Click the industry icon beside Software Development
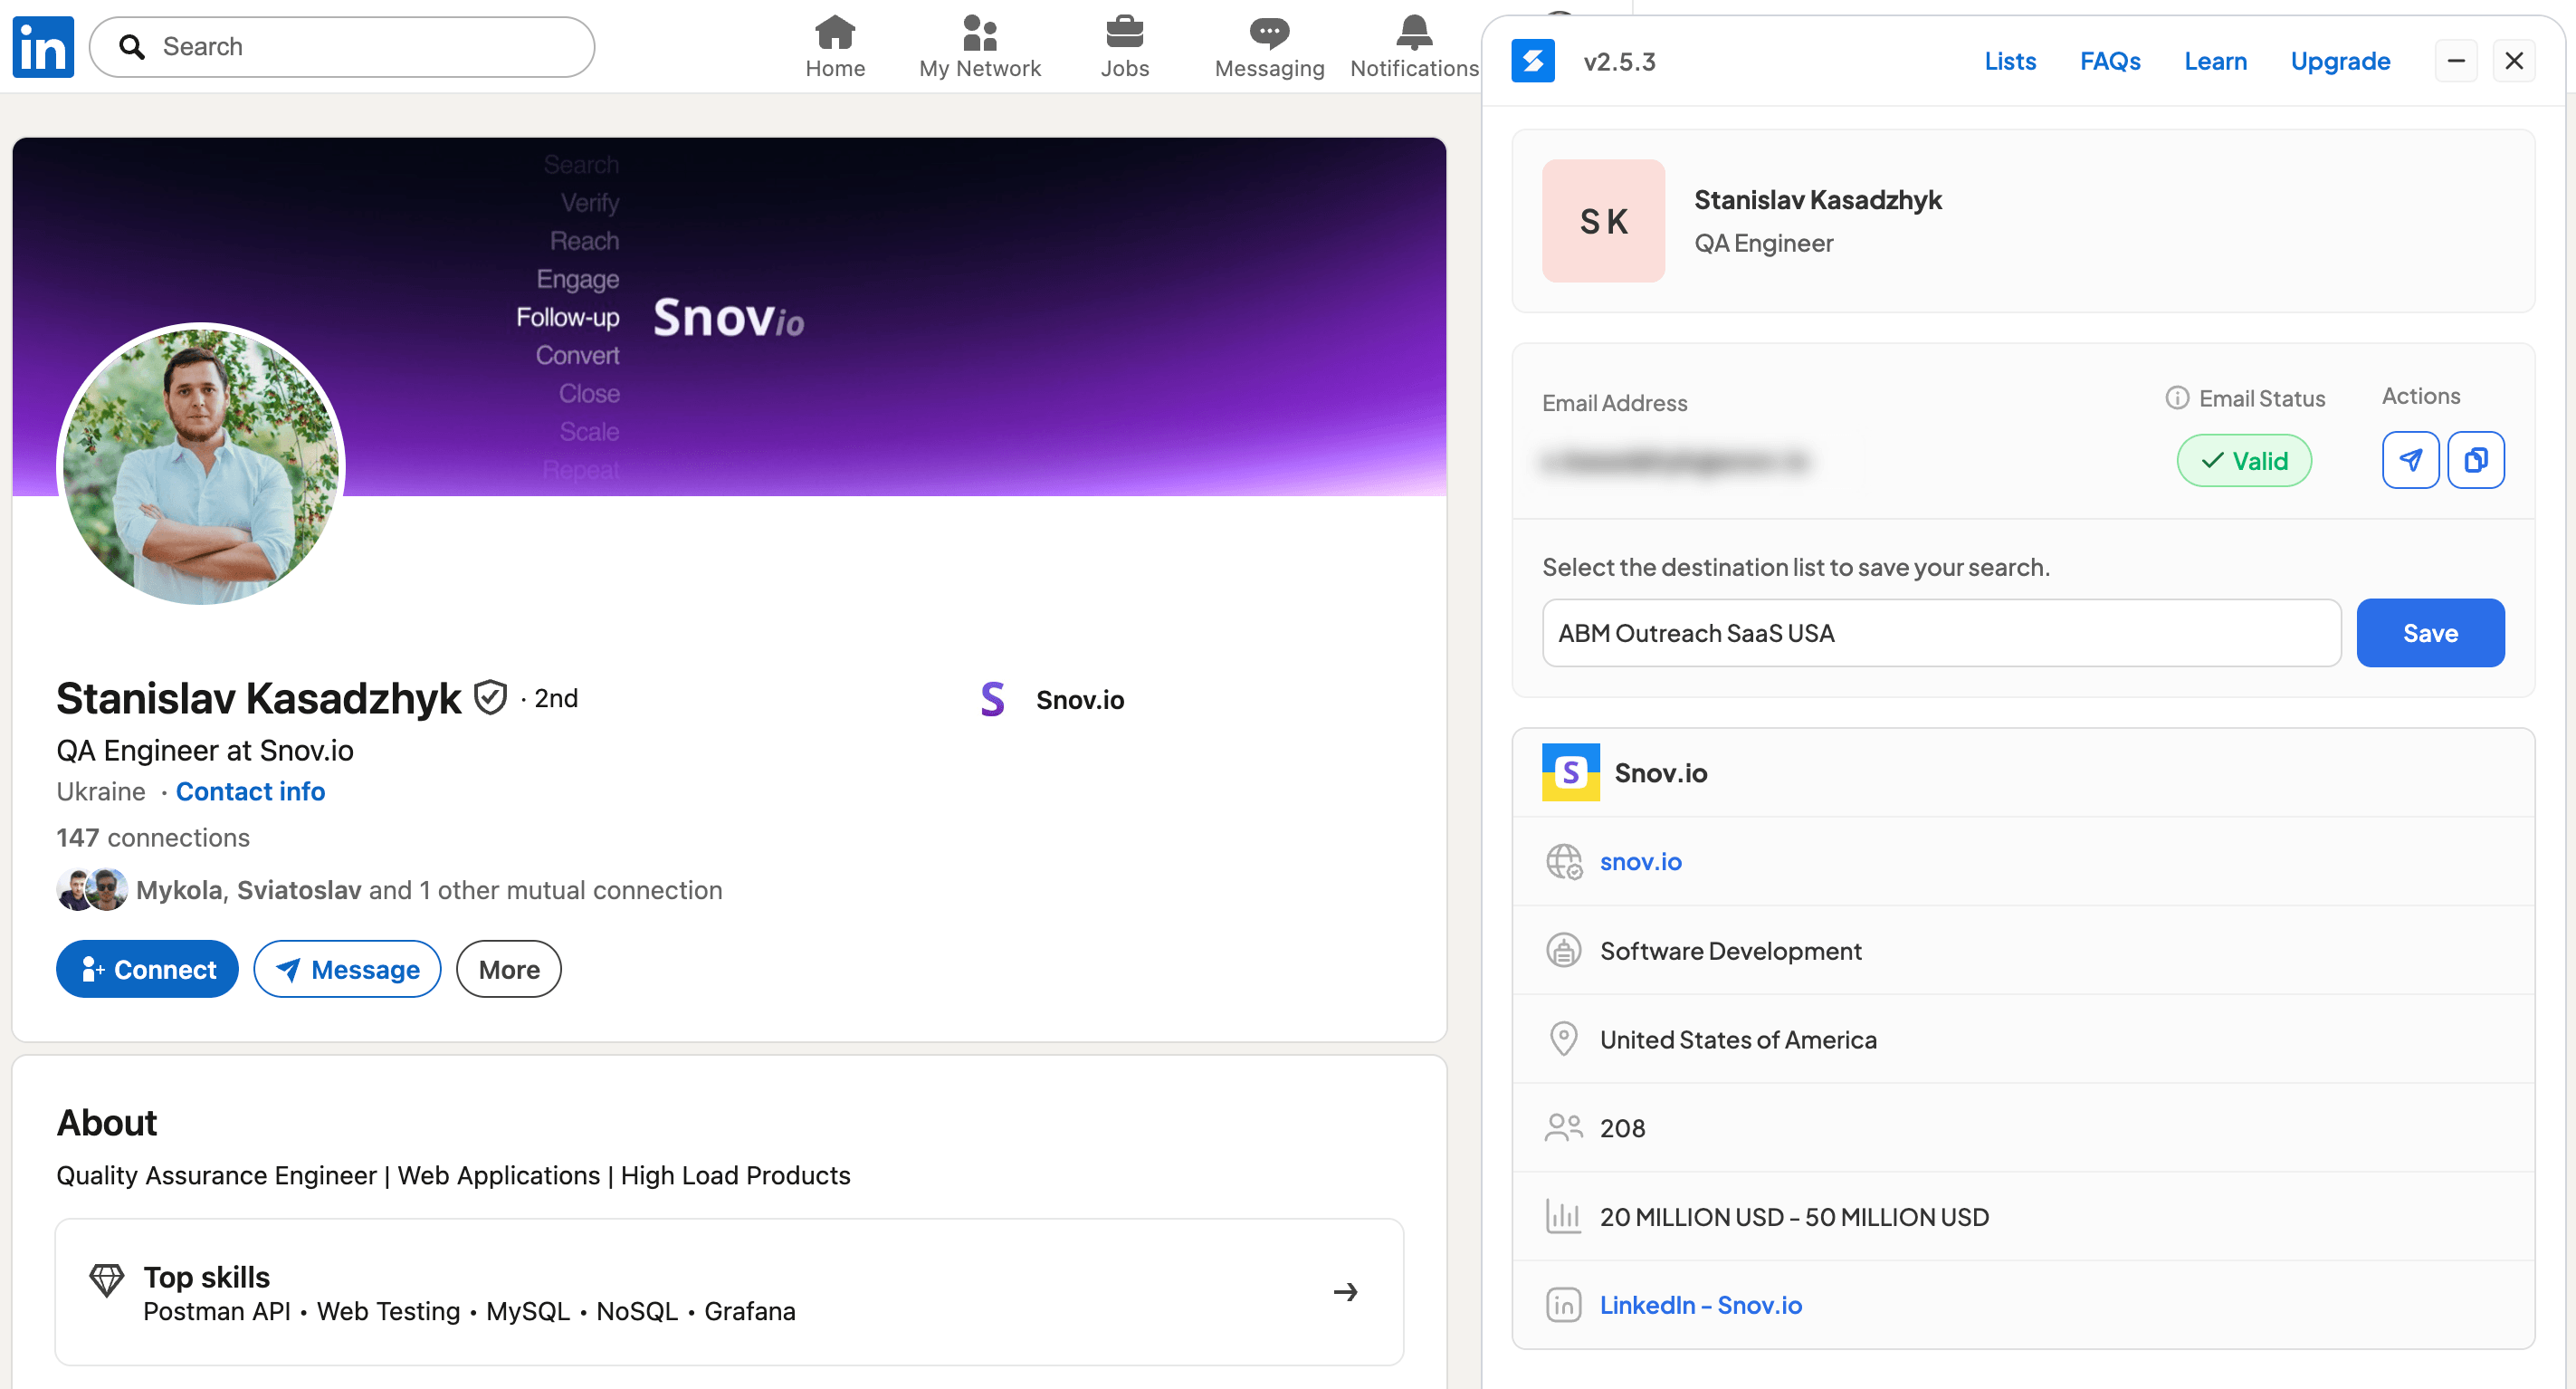The width and height of the screenshot is (2576, 1389). [1563, 950]
